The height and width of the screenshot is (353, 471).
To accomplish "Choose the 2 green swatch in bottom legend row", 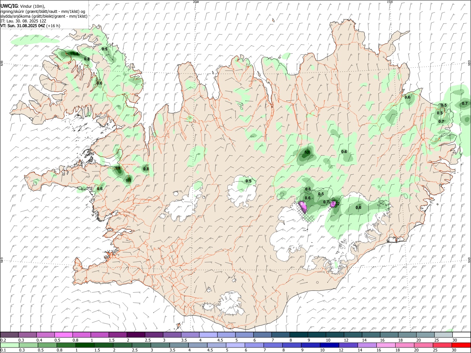I will 123,345.
